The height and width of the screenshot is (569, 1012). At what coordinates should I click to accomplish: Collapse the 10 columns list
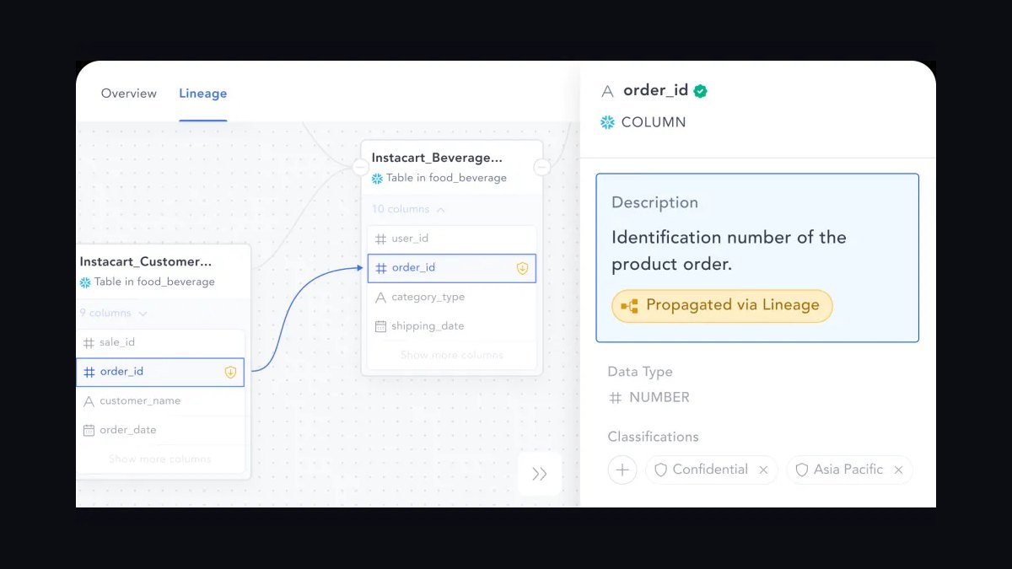tap(409, 209)
